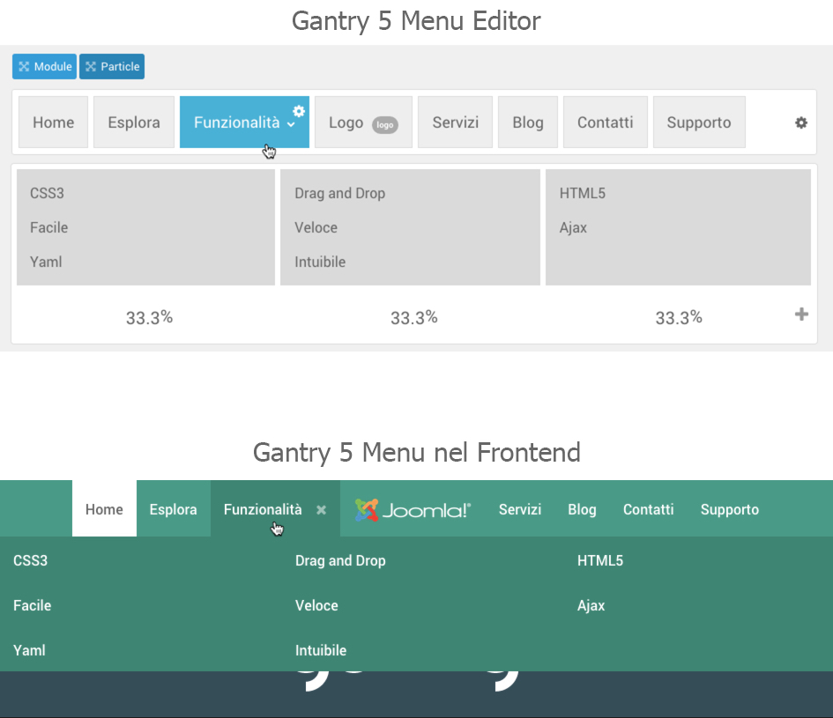Open the menu editor settings gear on the right
833x718 pixels.
click(801, 122)
